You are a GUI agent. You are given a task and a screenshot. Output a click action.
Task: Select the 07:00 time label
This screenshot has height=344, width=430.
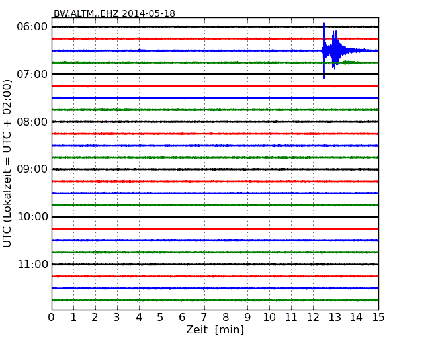coord(32,74)
